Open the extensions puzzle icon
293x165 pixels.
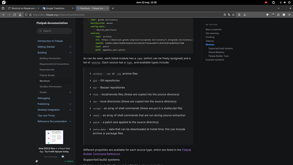tap(279, 14)
